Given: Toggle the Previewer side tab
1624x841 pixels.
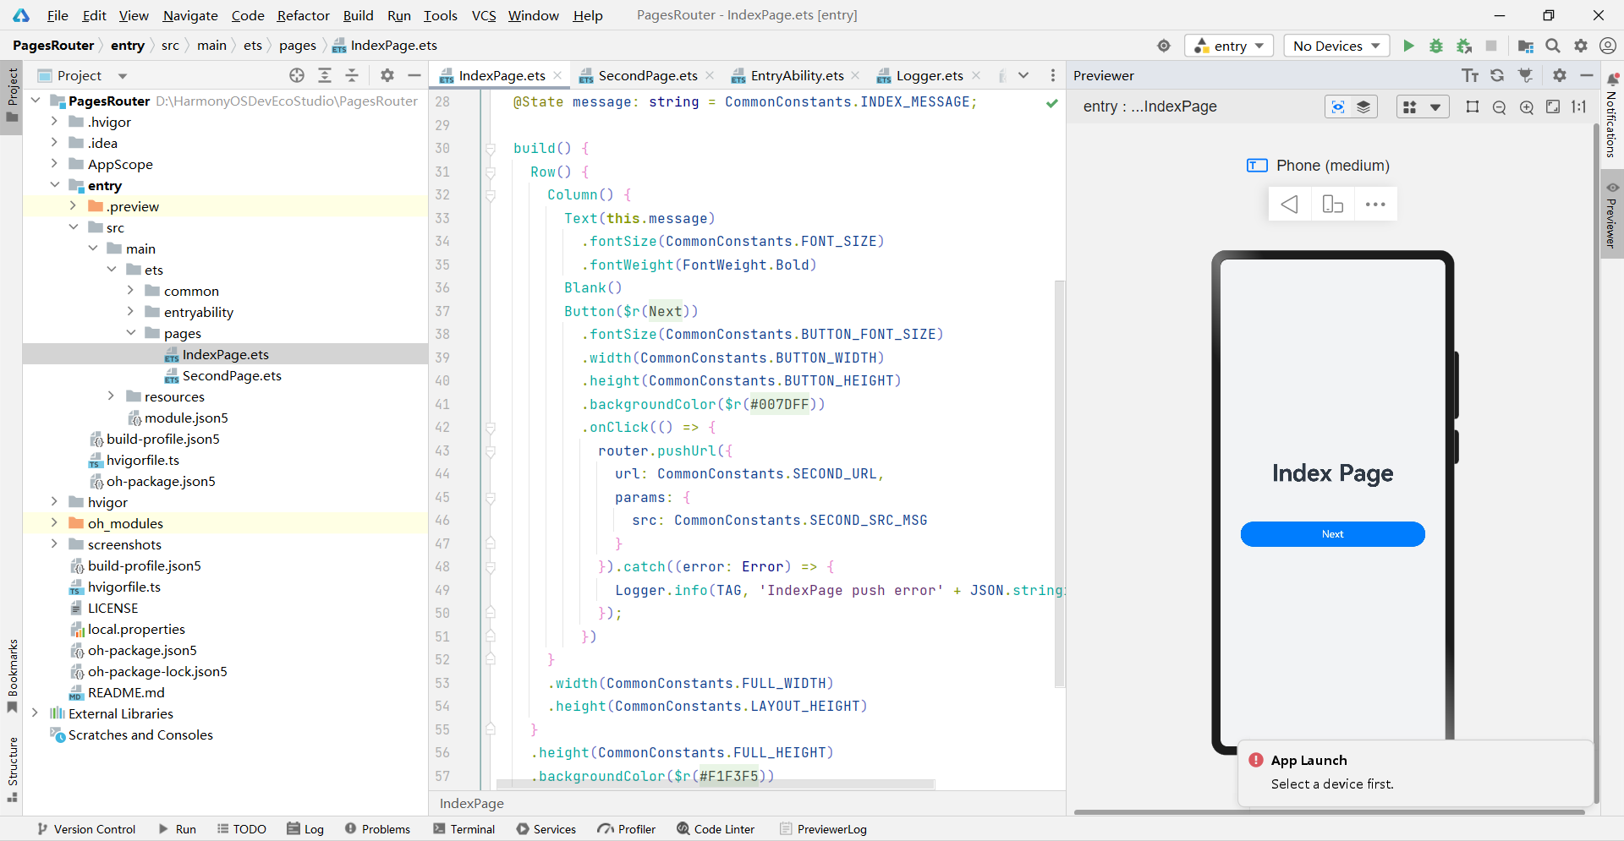Looking at the screenshot, I should click(1612, 215).
